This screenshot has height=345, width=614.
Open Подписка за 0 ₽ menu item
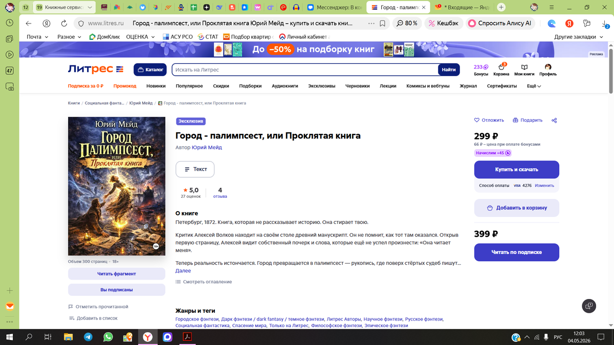pyautogui.click(x=86, y=86)
